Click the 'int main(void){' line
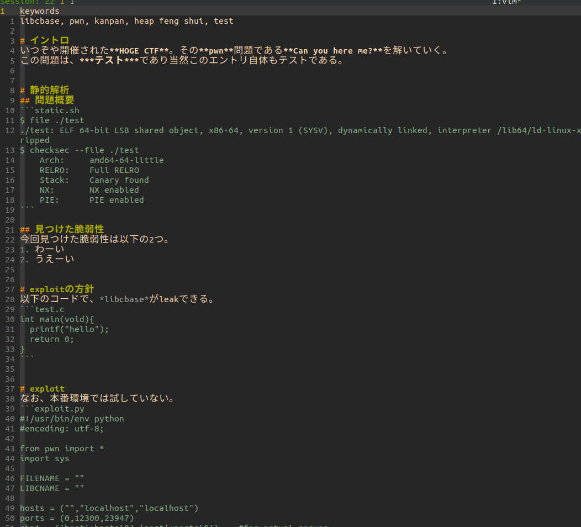The height and width of the screenshot is (527, 581). [57, 319]
